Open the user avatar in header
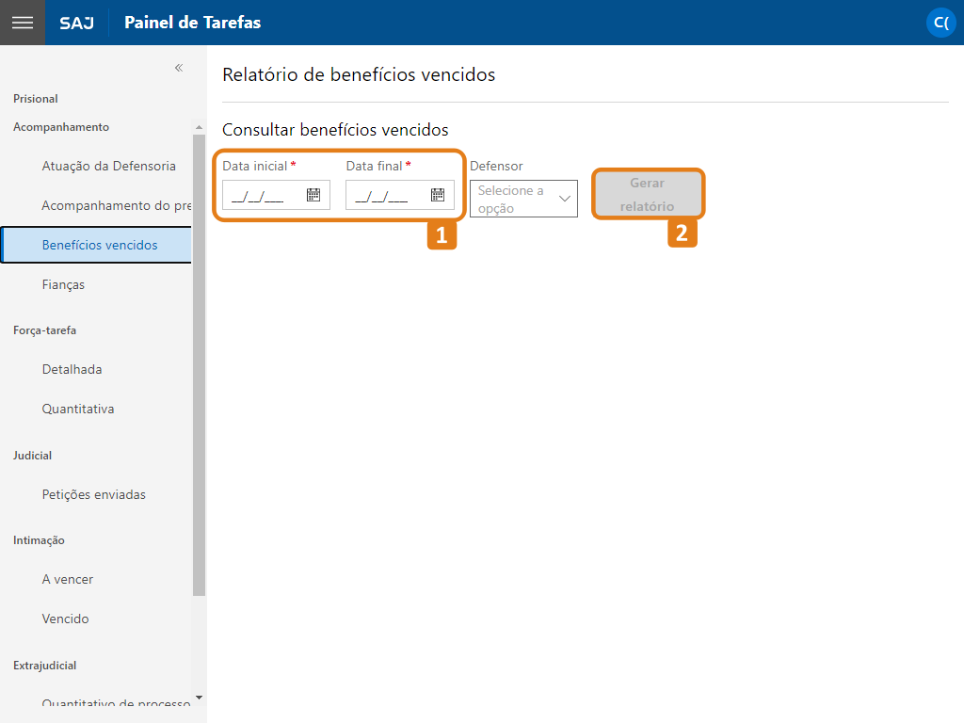 click(941, 23)
